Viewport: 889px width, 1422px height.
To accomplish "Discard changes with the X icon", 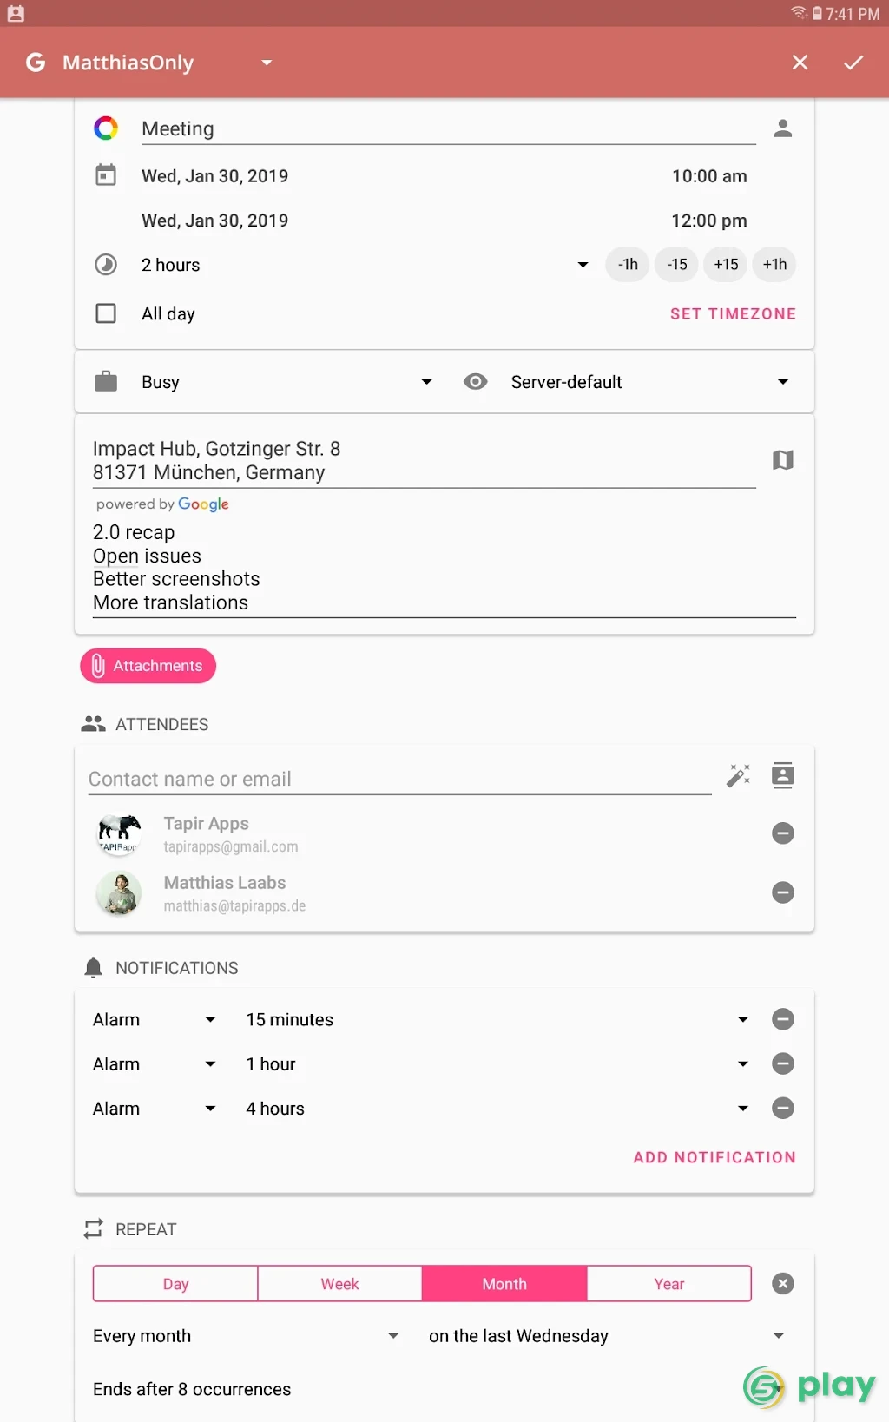I will (x=800, y=63).
